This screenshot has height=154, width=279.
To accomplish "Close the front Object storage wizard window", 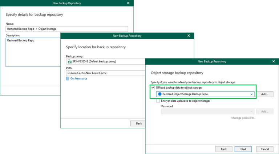I will tap(274, 61).
